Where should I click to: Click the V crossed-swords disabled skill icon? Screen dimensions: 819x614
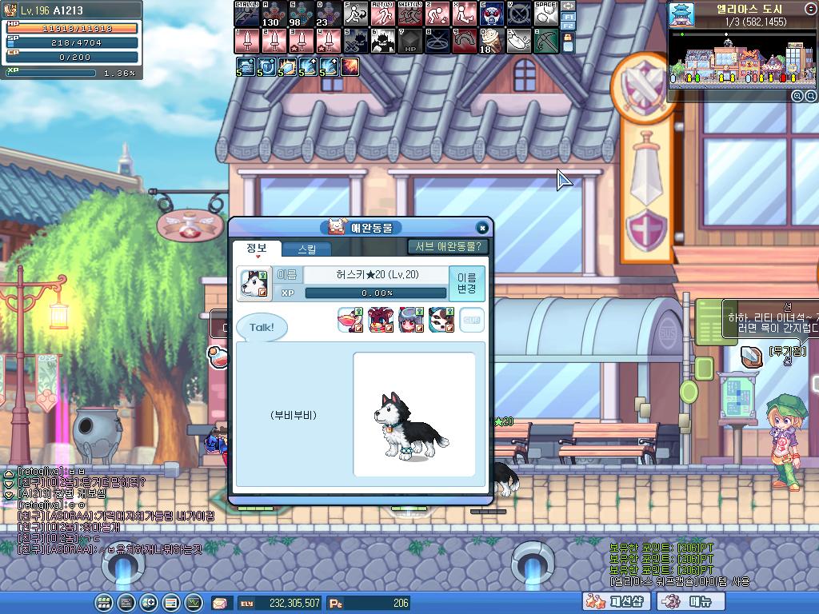click(x=518, y=14)
